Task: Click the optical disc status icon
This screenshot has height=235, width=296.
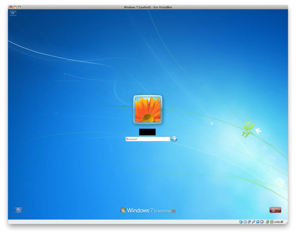Action: (245, 222)
